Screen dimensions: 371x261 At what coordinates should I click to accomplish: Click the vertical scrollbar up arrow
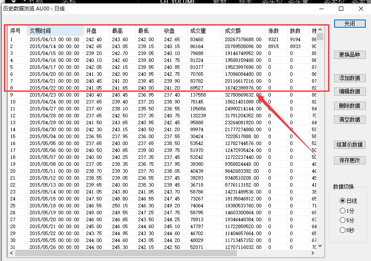point(320,29)
